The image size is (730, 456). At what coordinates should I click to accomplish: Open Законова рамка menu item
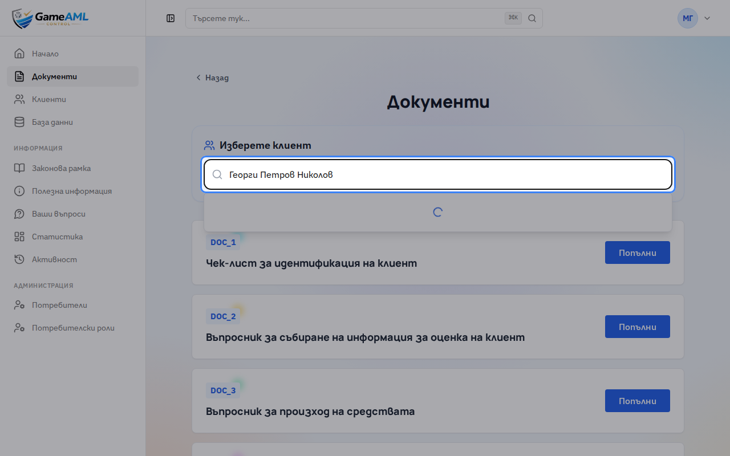coord(72,168)
